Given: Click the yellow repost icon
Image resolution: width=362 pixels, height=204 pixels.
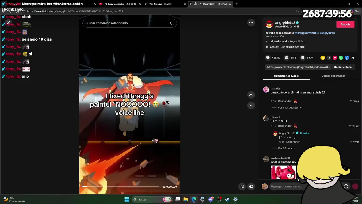Looking at the screenshot, I should coord(323,58).
